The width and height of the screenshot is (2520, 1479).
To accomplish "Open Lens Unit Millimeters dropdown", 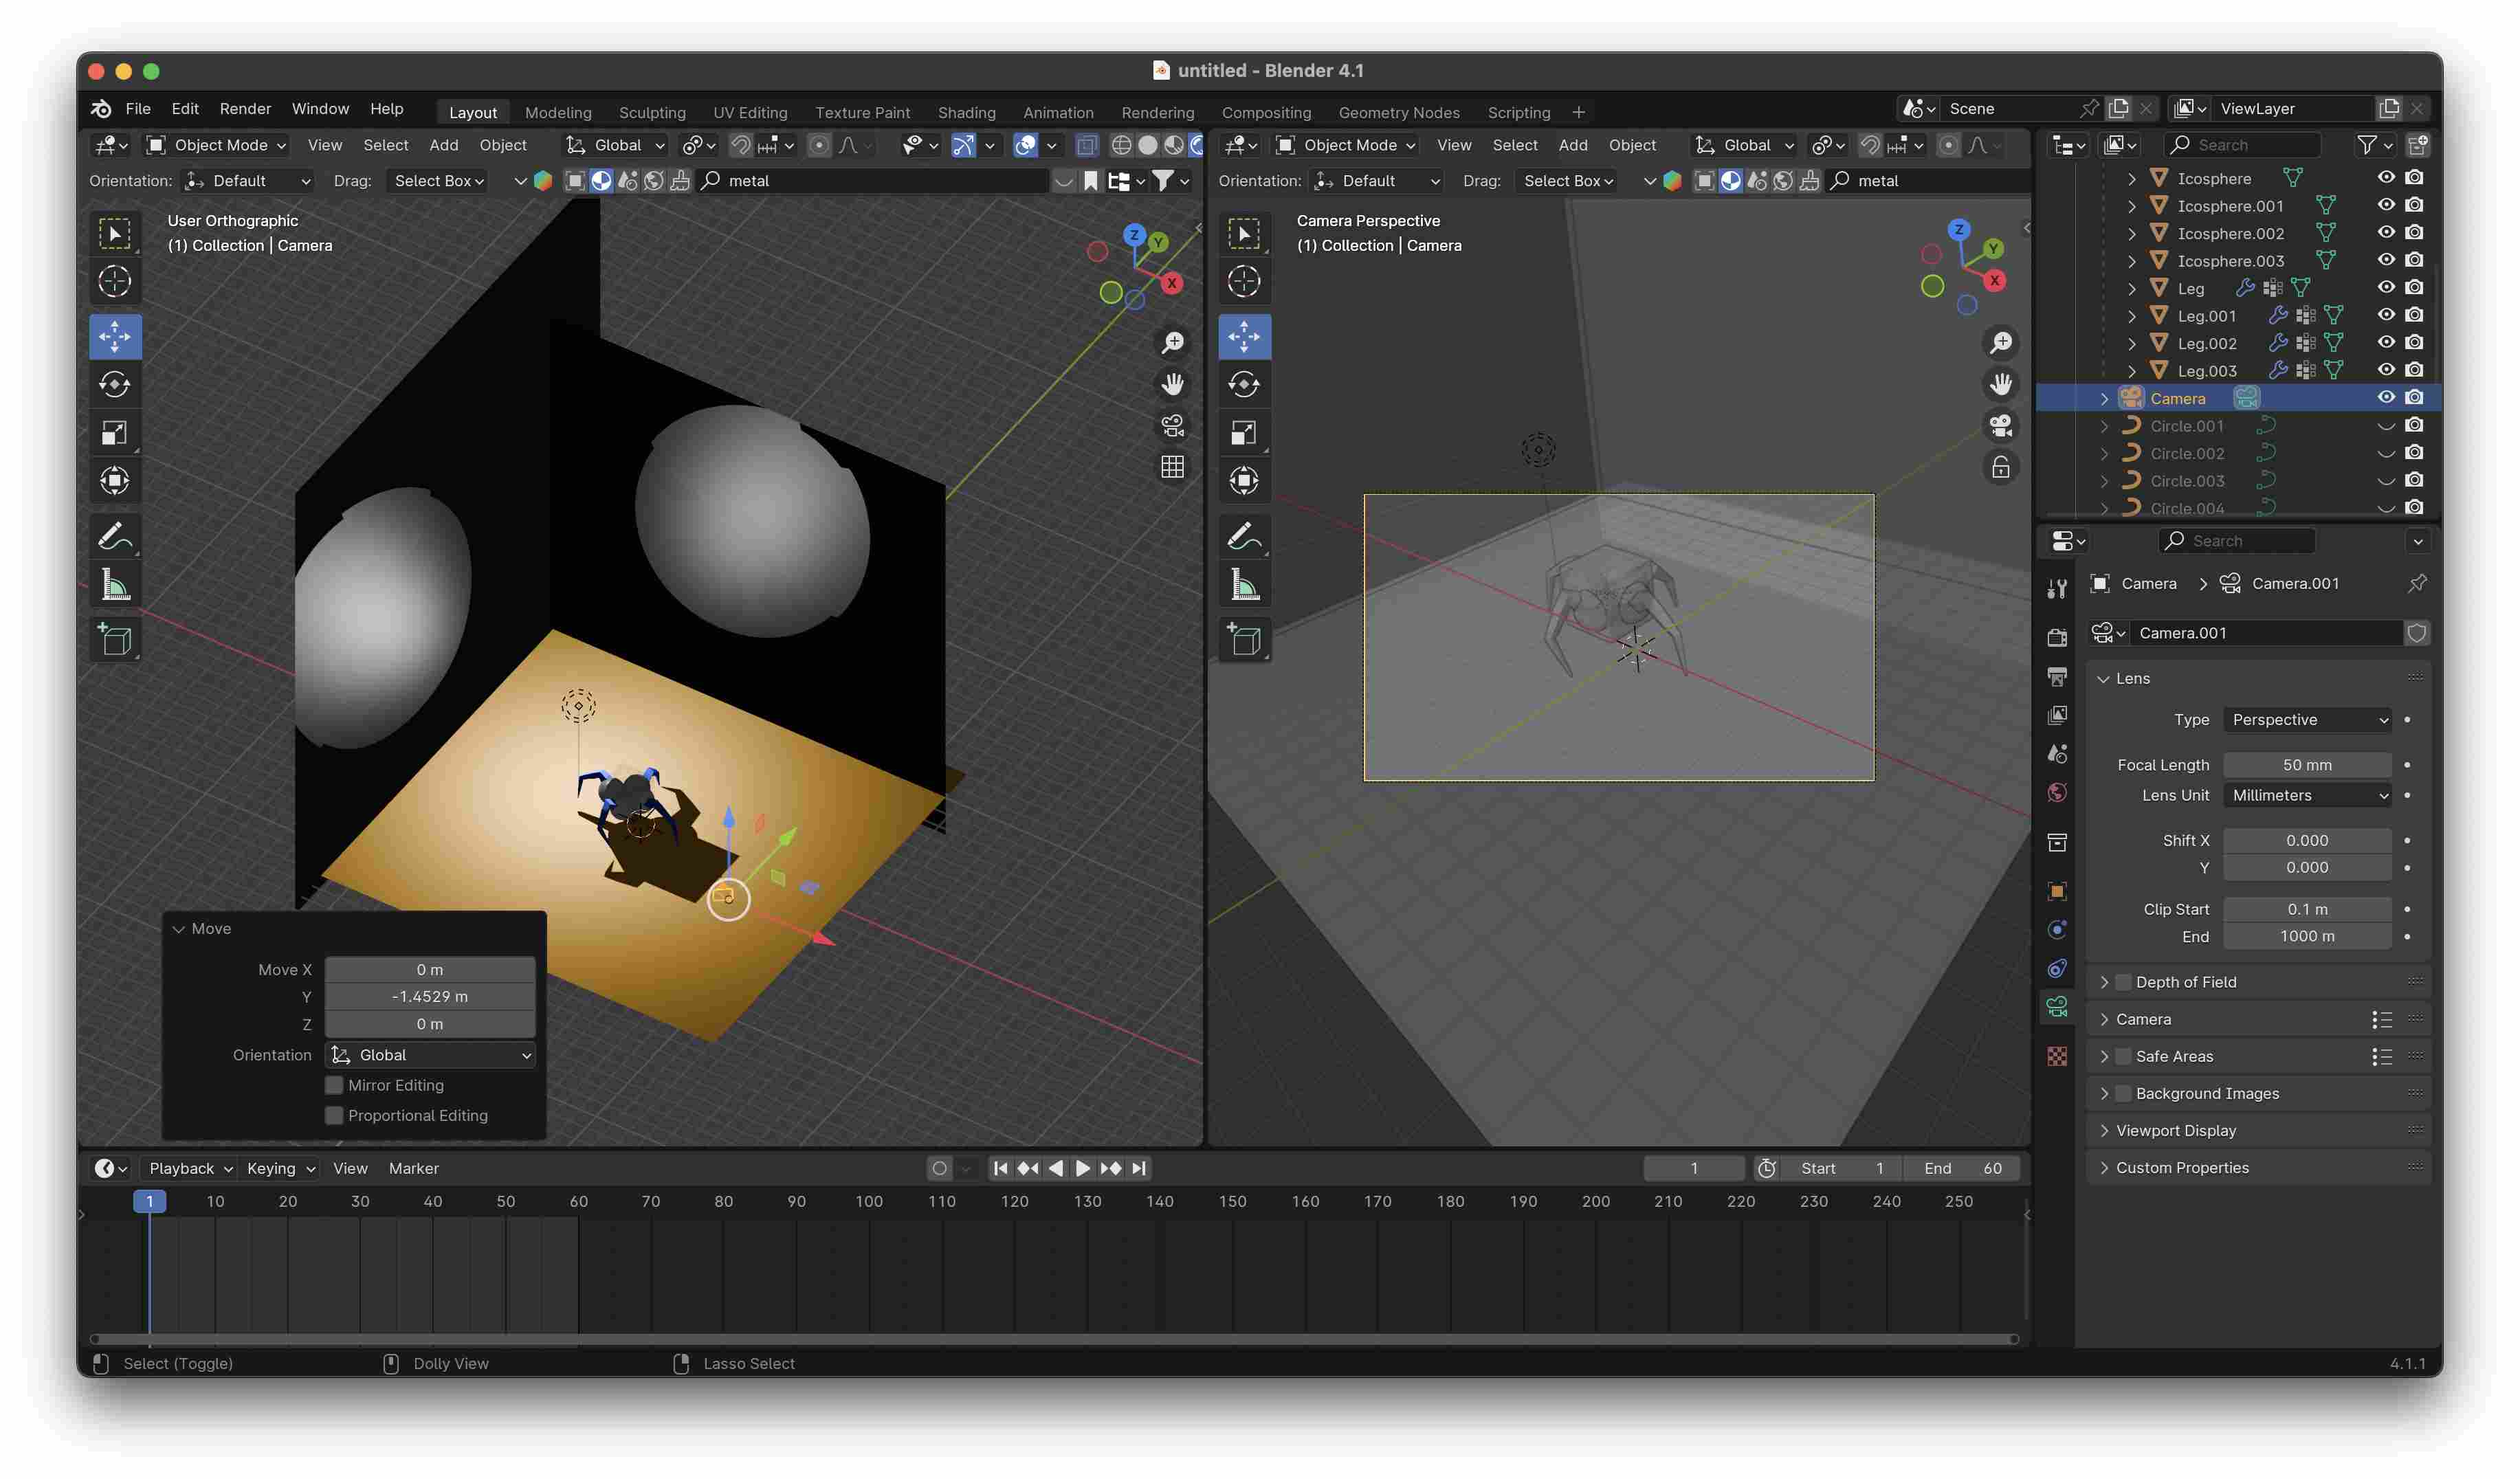I will click(x=2308, y=795).
